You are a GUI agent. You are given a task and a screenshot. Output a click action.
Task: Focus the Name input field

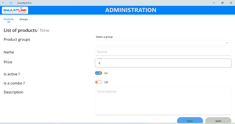coord(163,52)
